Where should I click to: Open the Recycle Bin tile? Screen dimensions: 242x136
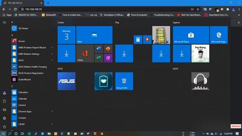(124, 81)
